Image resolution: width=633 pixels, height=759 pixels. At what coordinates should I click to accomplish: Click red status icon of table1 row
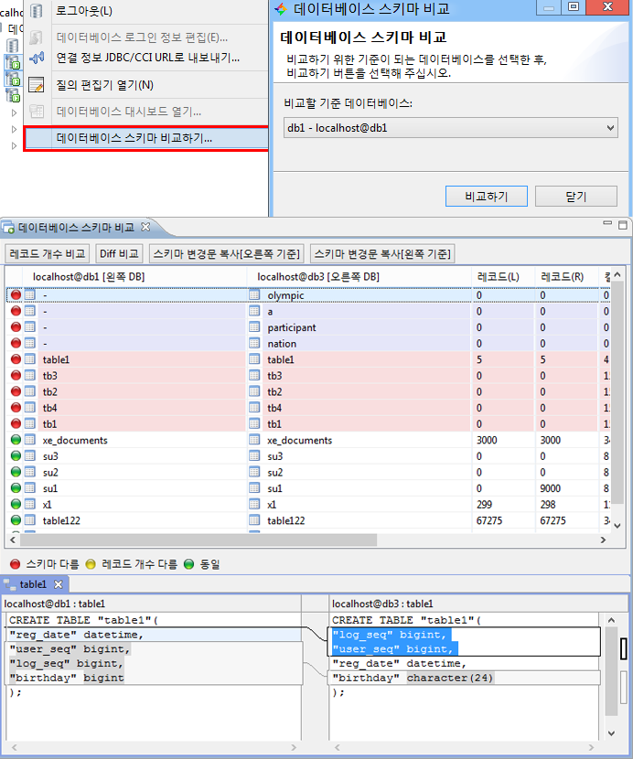(16, 359)
